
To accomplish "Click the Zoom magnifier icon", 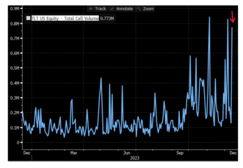I will (138, 9).
